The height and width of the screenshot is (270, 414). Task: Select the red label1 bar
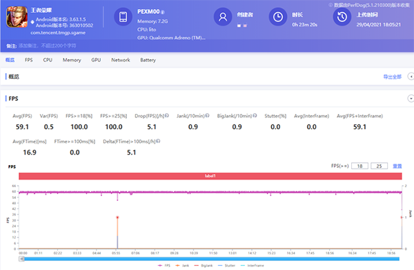210,176
